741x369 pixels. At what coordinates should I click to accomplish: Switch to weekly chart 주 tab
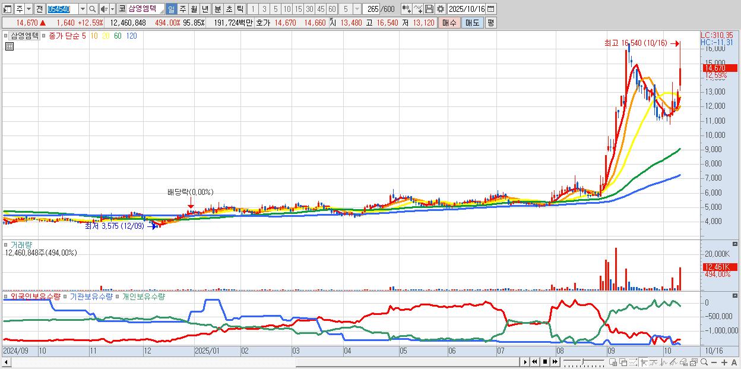(182, 9)
